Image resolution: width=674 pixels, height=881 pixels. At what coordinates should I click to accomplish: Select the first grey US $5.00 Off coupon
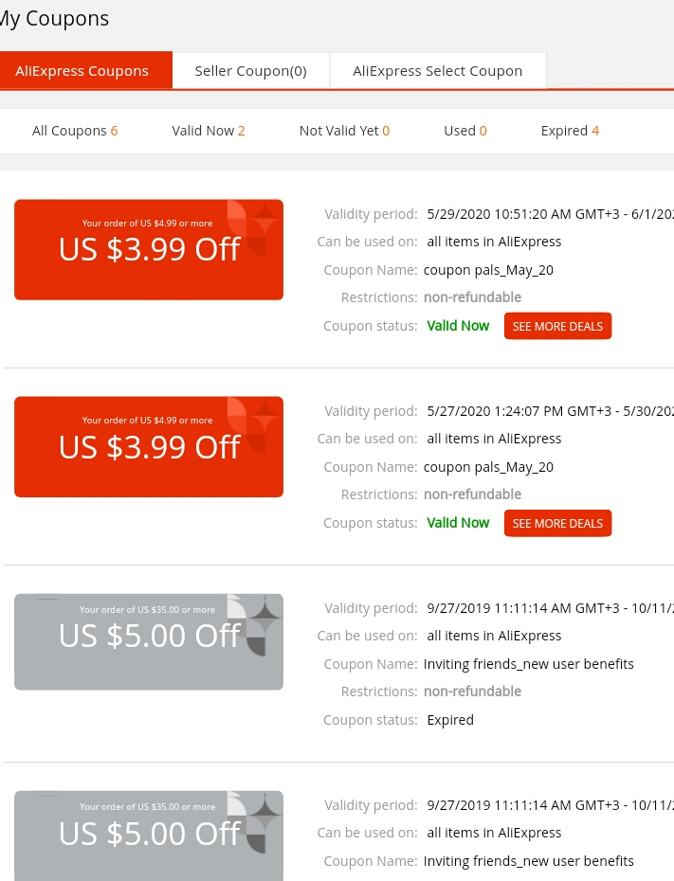point(149,641)
